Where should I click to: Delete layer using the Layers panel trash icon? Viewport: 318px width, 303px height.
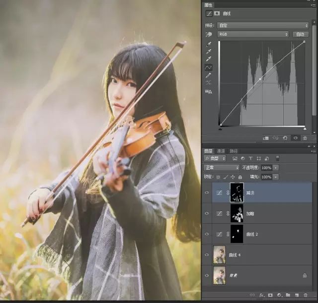pyautogui.click(x=305, y=295)
